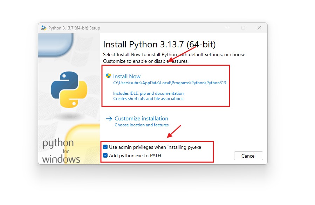315x205 pixels.
Task: Click the Python313 install path text
Action: (170, 83)
